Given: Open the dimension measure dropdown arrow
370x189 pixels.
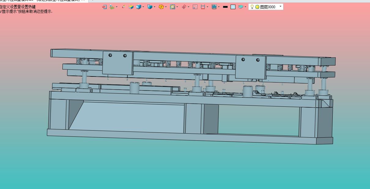Looking at the screenshot, I should pos(207,7).
